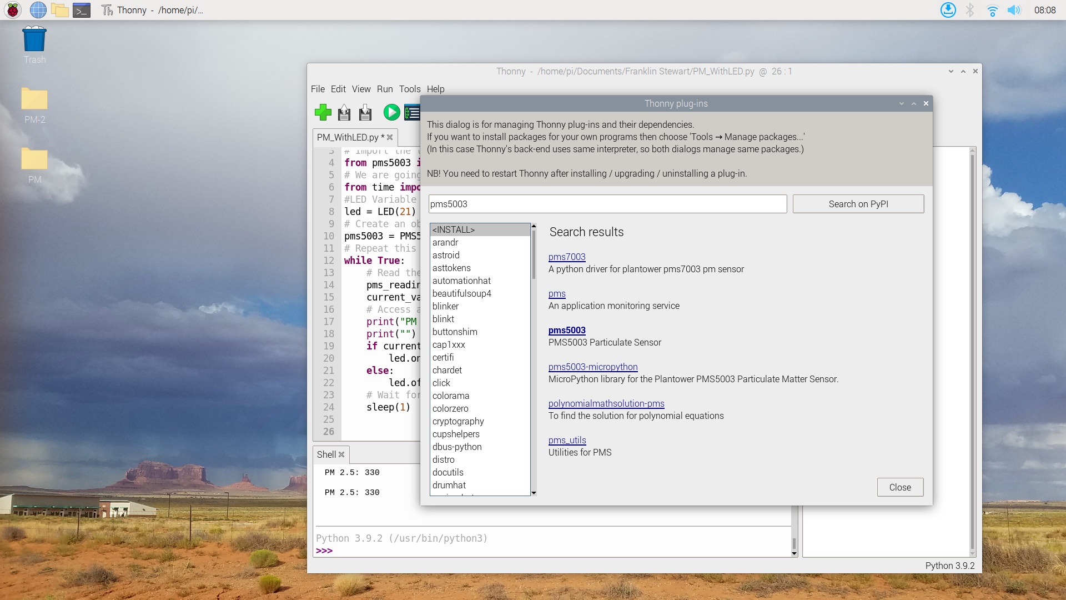Screen dimensions: 1066x600
Task: Select arandr from installed packages list
Action: (445, 242)
